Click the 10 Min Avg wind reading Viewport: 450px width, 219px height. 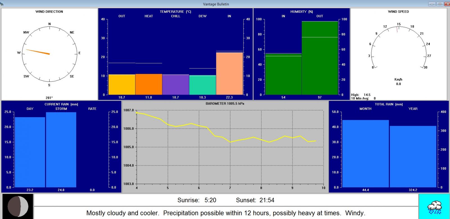coord(363,98)
